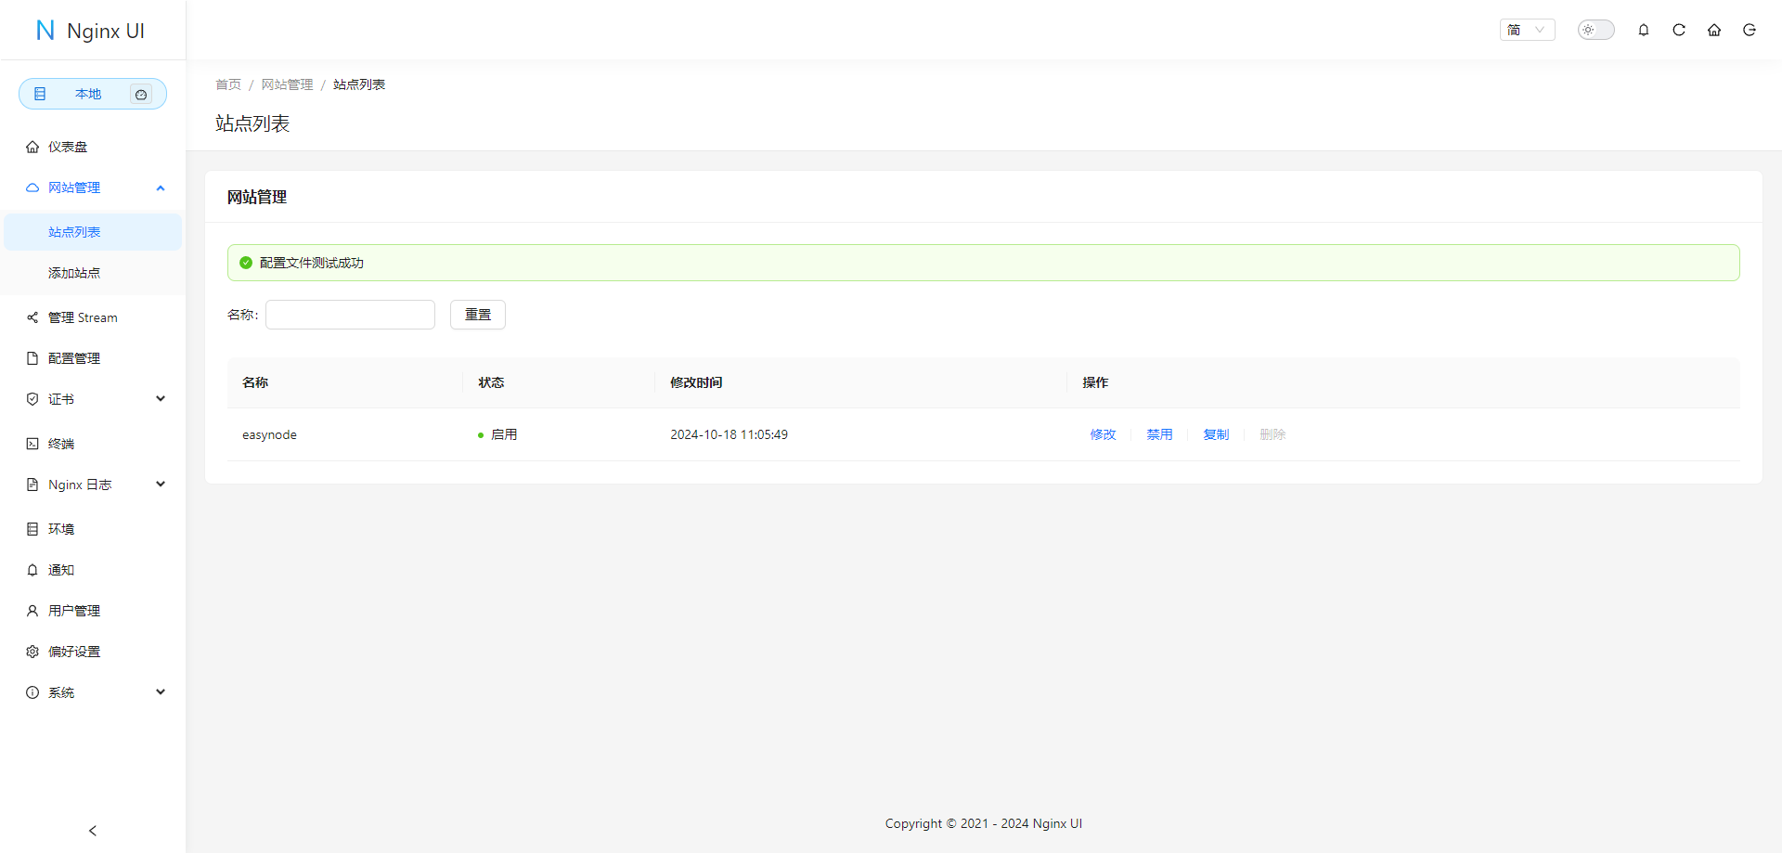Image resolution: width=1782 pixels, height=853 pixels.
Task: Open the environment switch gauge icon
Action: tap(141, 94)
